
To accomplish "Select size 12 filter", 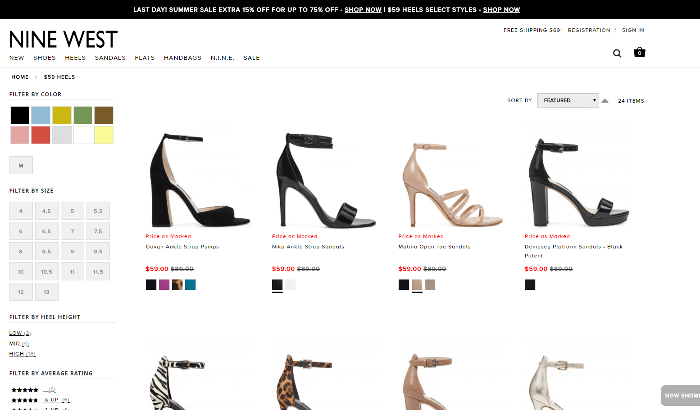I will 21,292.
